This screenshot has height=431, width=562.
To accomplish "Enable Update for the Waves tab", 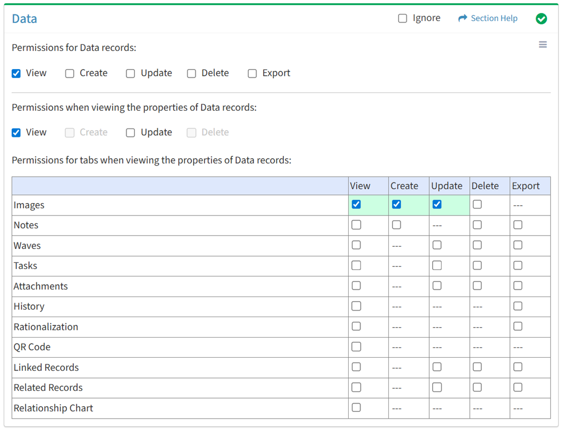I will 437,245.
